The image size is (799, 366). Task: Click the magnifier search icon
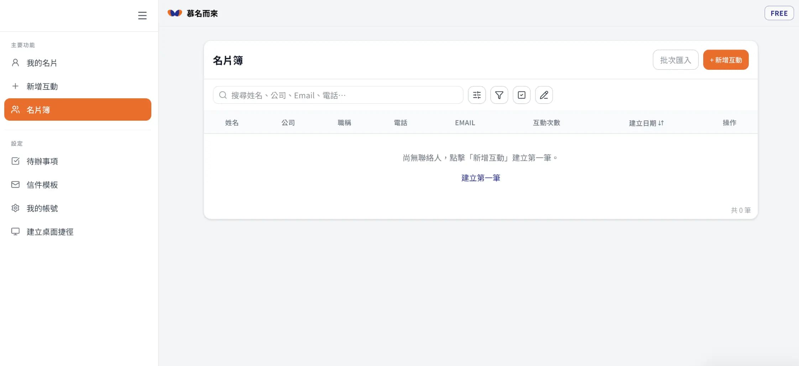coord(223,95)
